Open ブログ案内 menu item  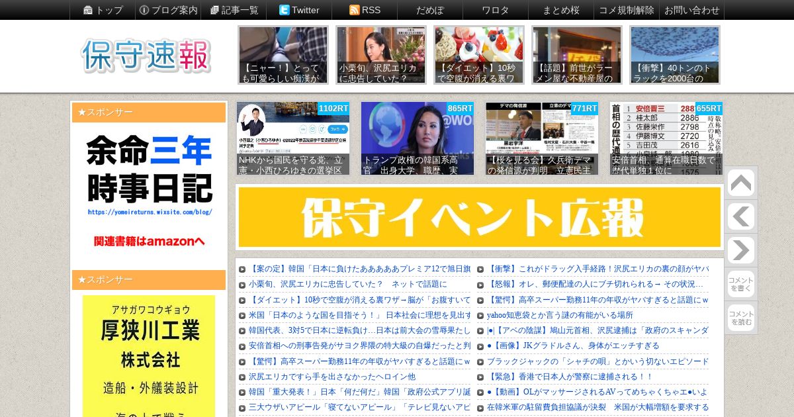click(168, 10)
